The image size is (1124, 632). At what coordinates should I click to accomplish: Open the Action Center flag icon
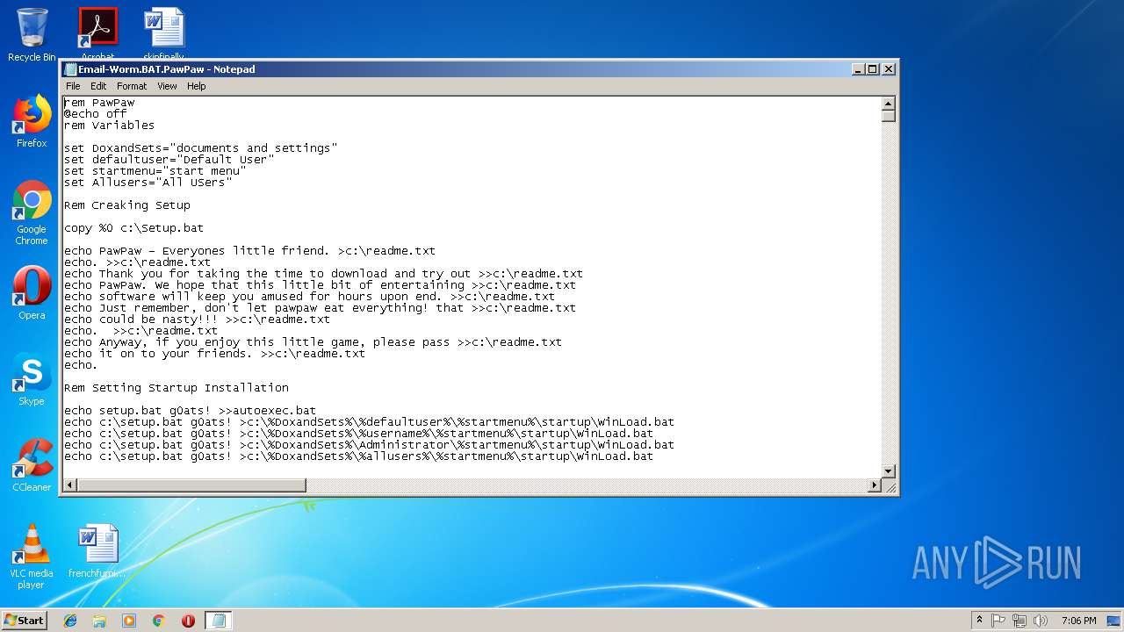(x=998, y=621)
